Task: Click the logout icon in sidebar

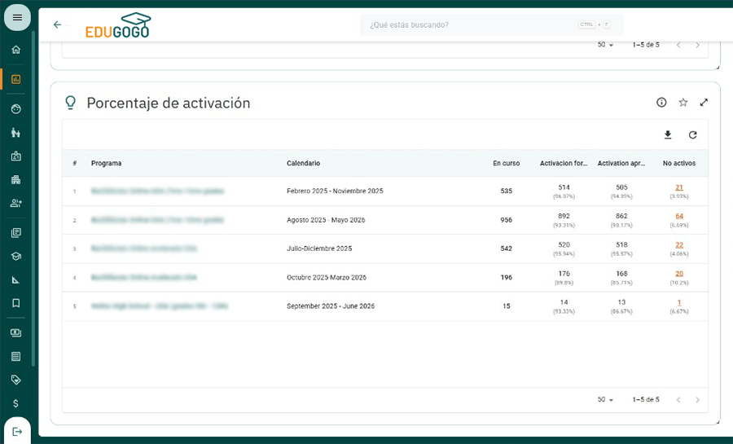Action: (17, 432)
